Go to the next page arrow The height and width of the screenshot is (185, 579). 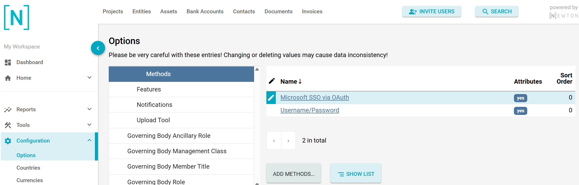pyautogui.click(x=288, y=141)
